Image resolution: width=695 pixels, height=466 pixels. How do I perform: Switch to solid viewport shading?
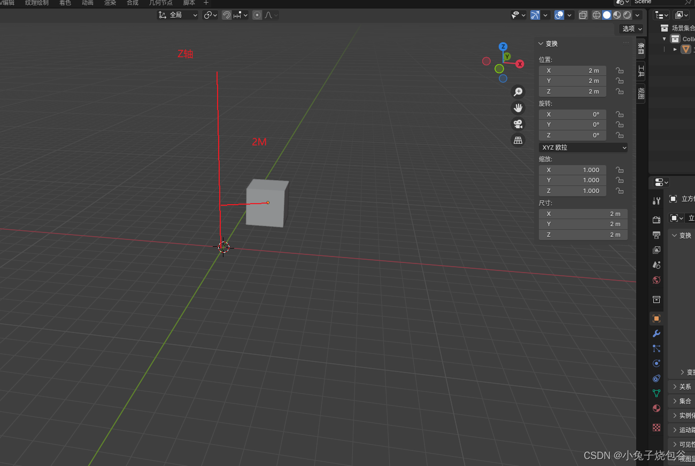tap(607, 15)
